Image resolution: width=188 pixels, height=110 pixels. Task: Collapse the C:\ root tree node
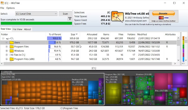tap(3, 38)
